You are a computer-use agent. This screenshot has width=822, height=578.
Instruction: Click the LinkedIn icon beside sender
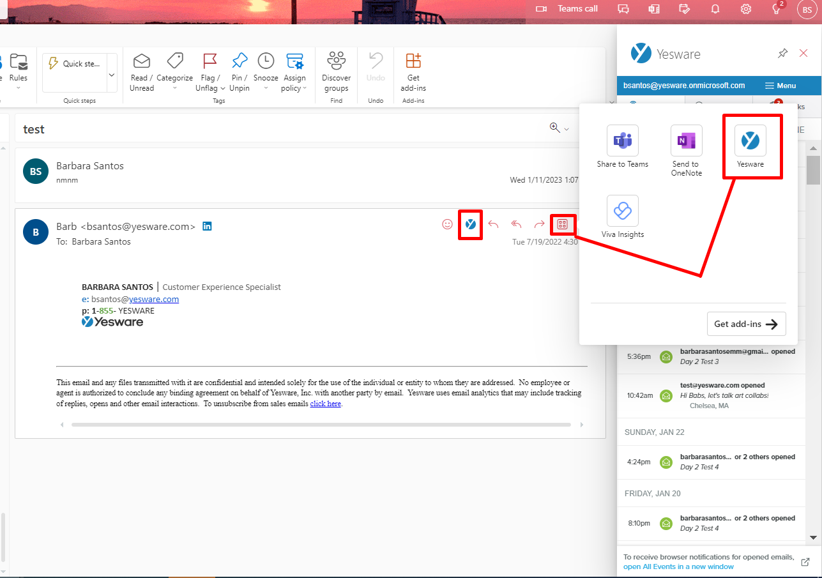click(207, 226)
